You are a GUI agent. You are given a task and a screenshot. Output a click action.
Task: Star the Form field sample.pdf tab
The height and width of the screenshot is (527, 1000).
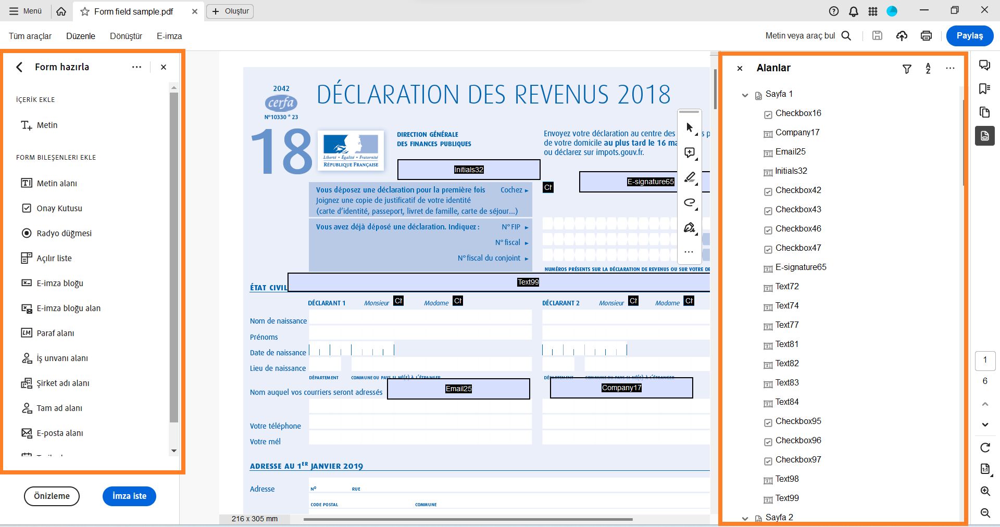(85, 11)
